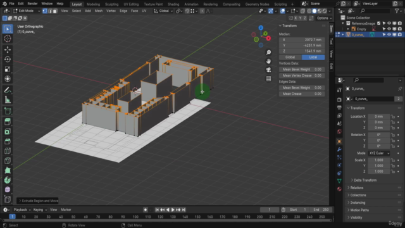Open the Modifiers wrench properties tab
405x228 pixels.
[339, 149]
